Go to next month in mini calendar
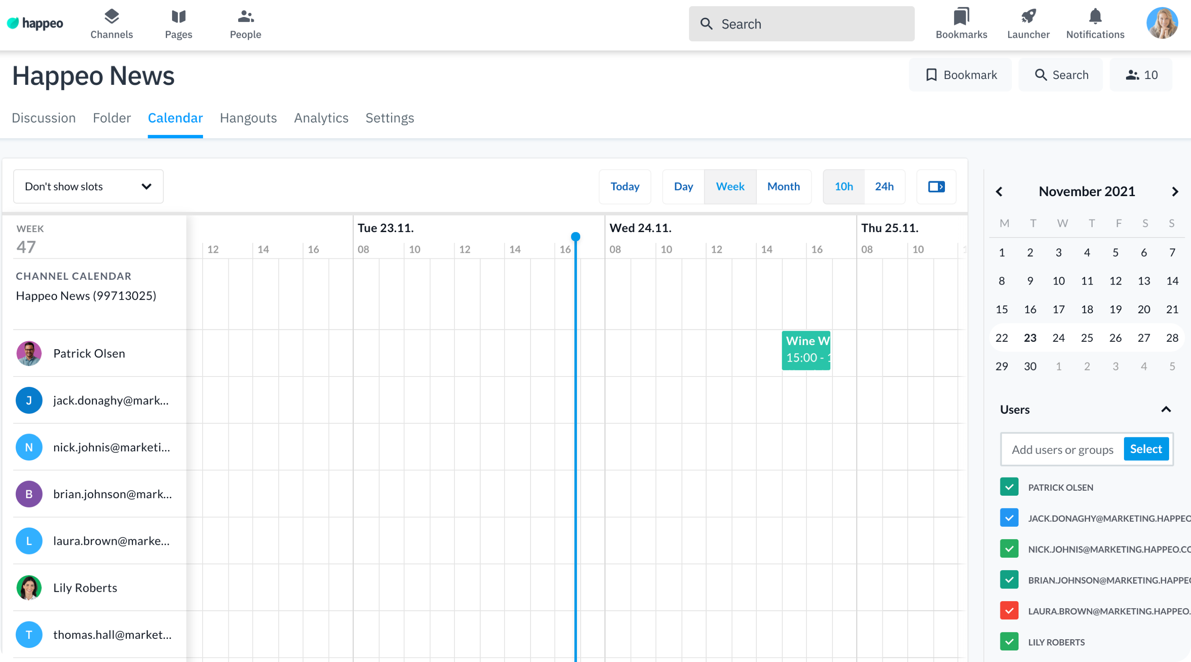 [1175, 192]
